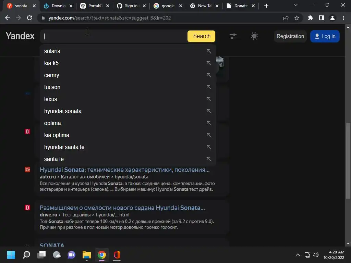Select the 'tucson' suggestion

pos(128,87)
